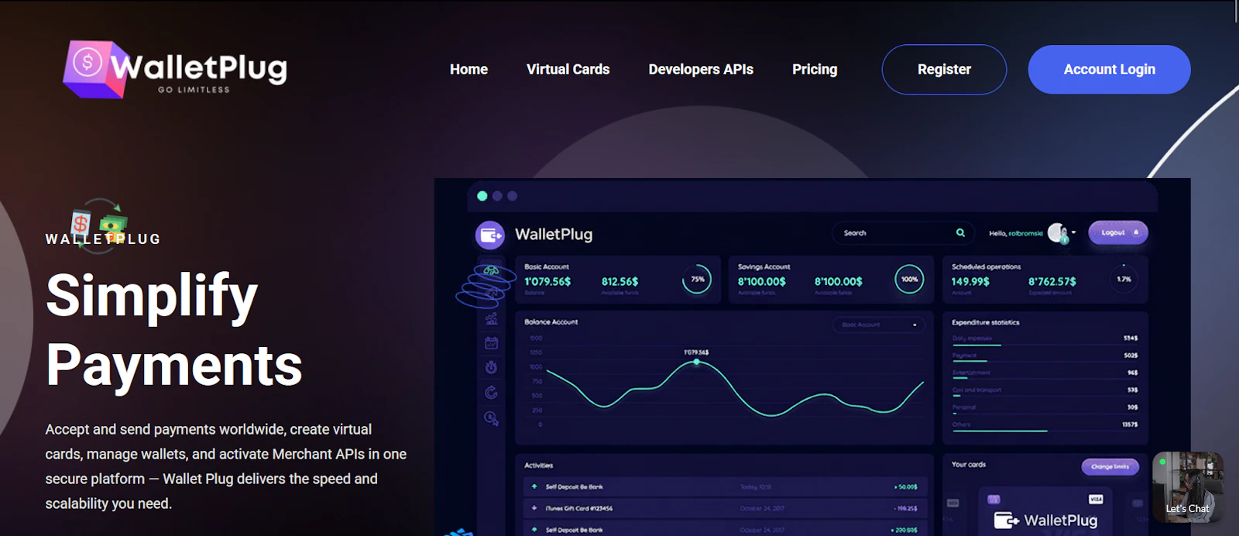Viewport: 1239px width, 536px height.
Task: Click the chip icon on WalletPlug card
Action: 994,499
